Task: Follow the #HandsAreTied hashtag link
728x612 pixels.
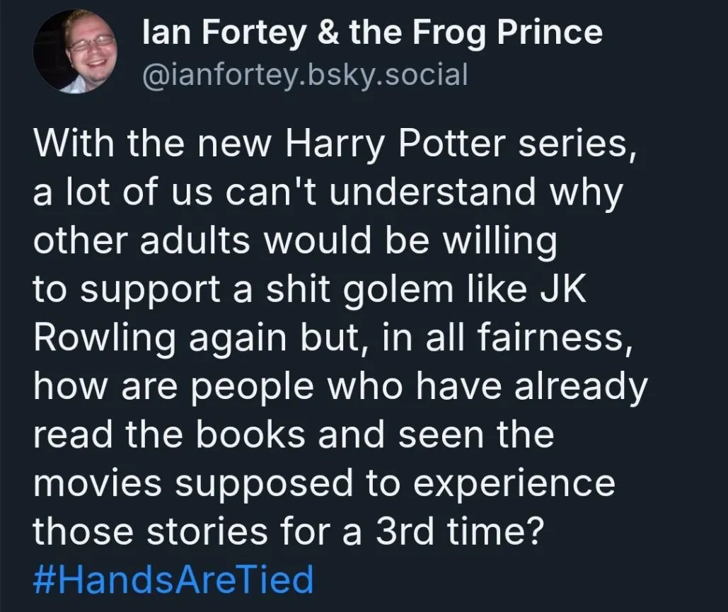Action: coord(173,579)
